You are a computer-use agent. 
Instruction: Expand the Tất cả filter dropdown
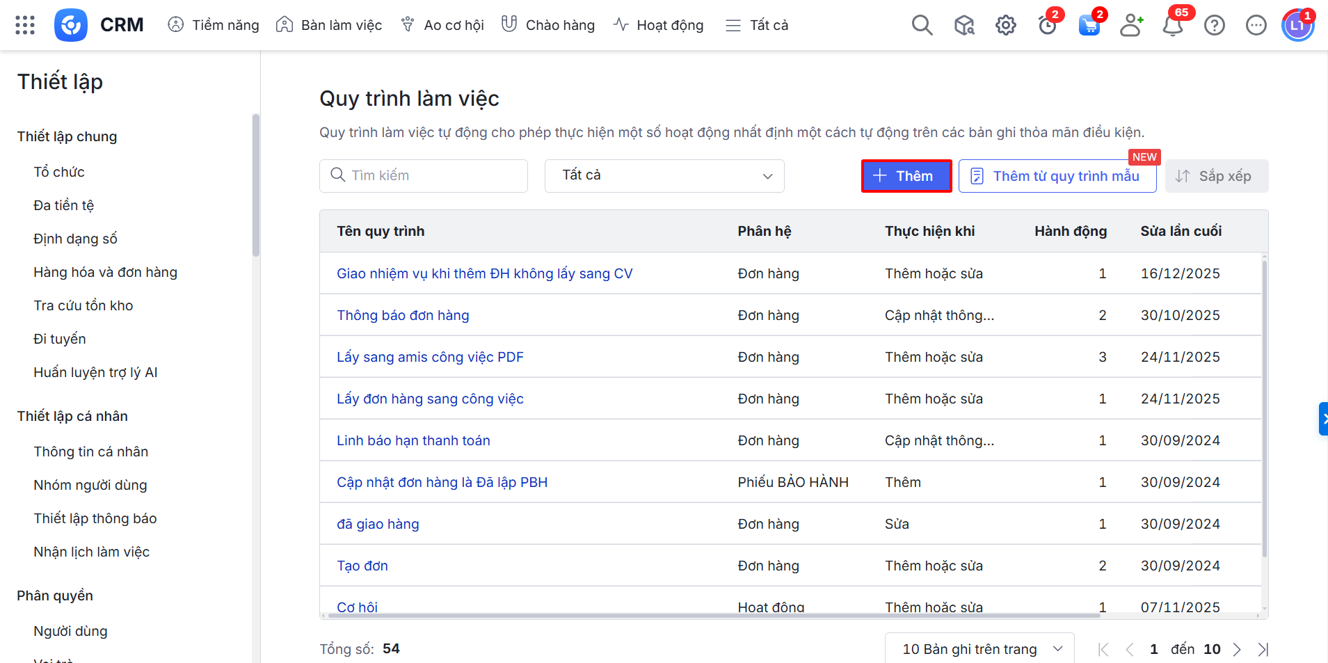[x=664, y=176]
